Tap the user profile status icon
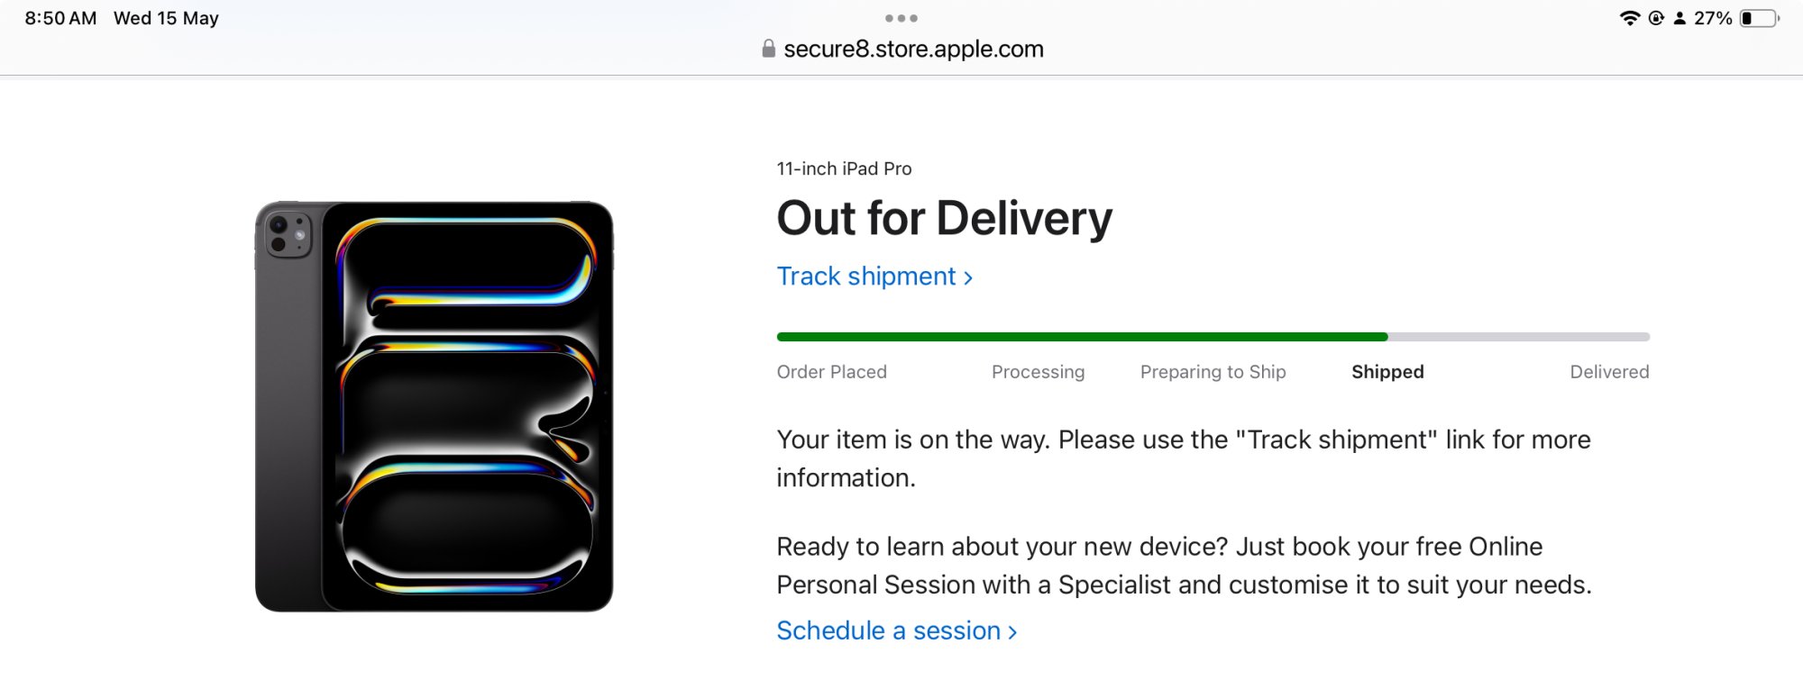This screenshot has width=1803, height=689. pyautogui.click(x=1679, y=18)
